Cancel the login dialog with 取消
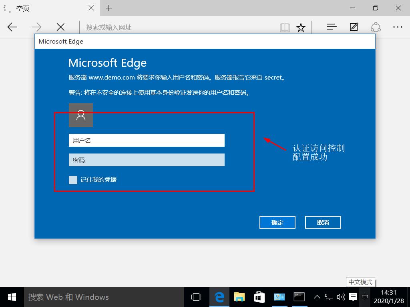The height and width of the screenshot is (307, 410). tap(323, 222)
